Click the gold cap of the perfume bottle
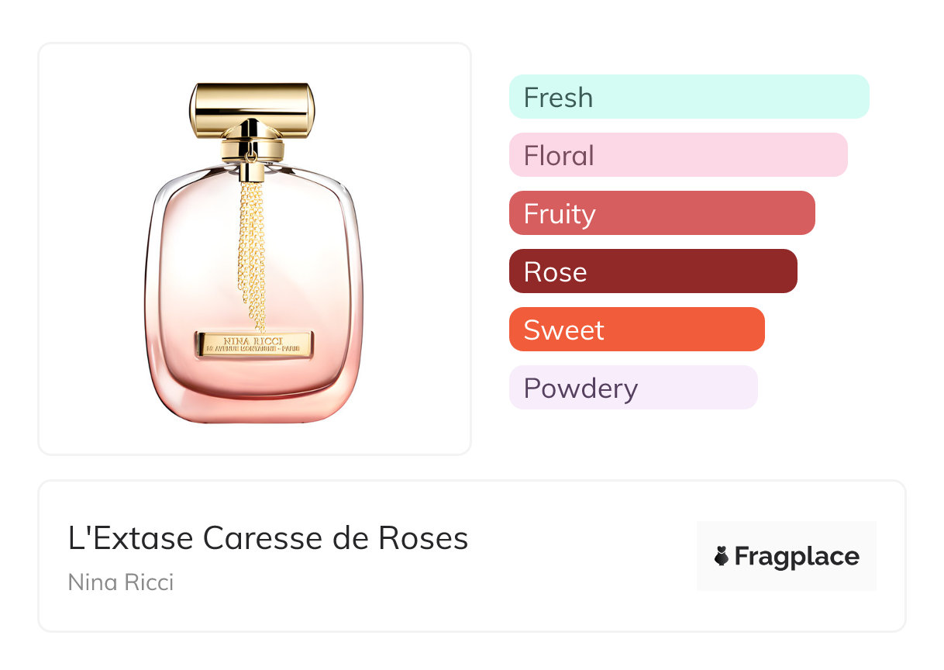The width and height of the screenshot is (944, 670). pos(252,107)
